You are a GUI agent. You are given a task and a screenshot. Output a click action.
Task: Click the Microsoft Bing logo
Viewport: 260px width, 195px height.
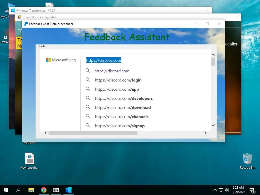coord(61,60)
